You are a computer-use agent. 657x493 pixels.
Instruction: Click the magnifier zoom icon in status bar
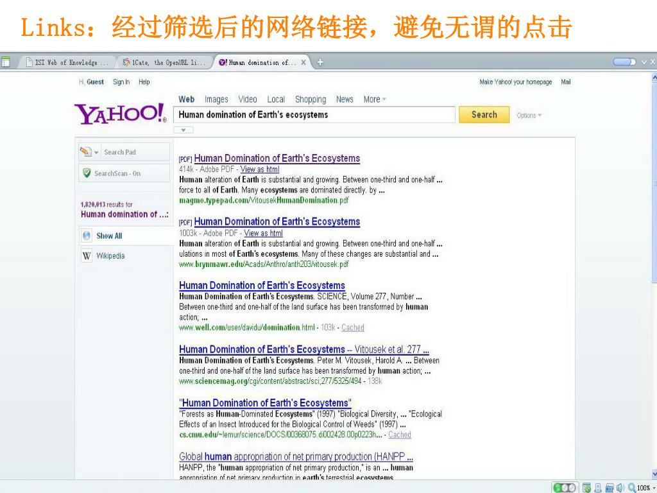click(x=632, y=488)
